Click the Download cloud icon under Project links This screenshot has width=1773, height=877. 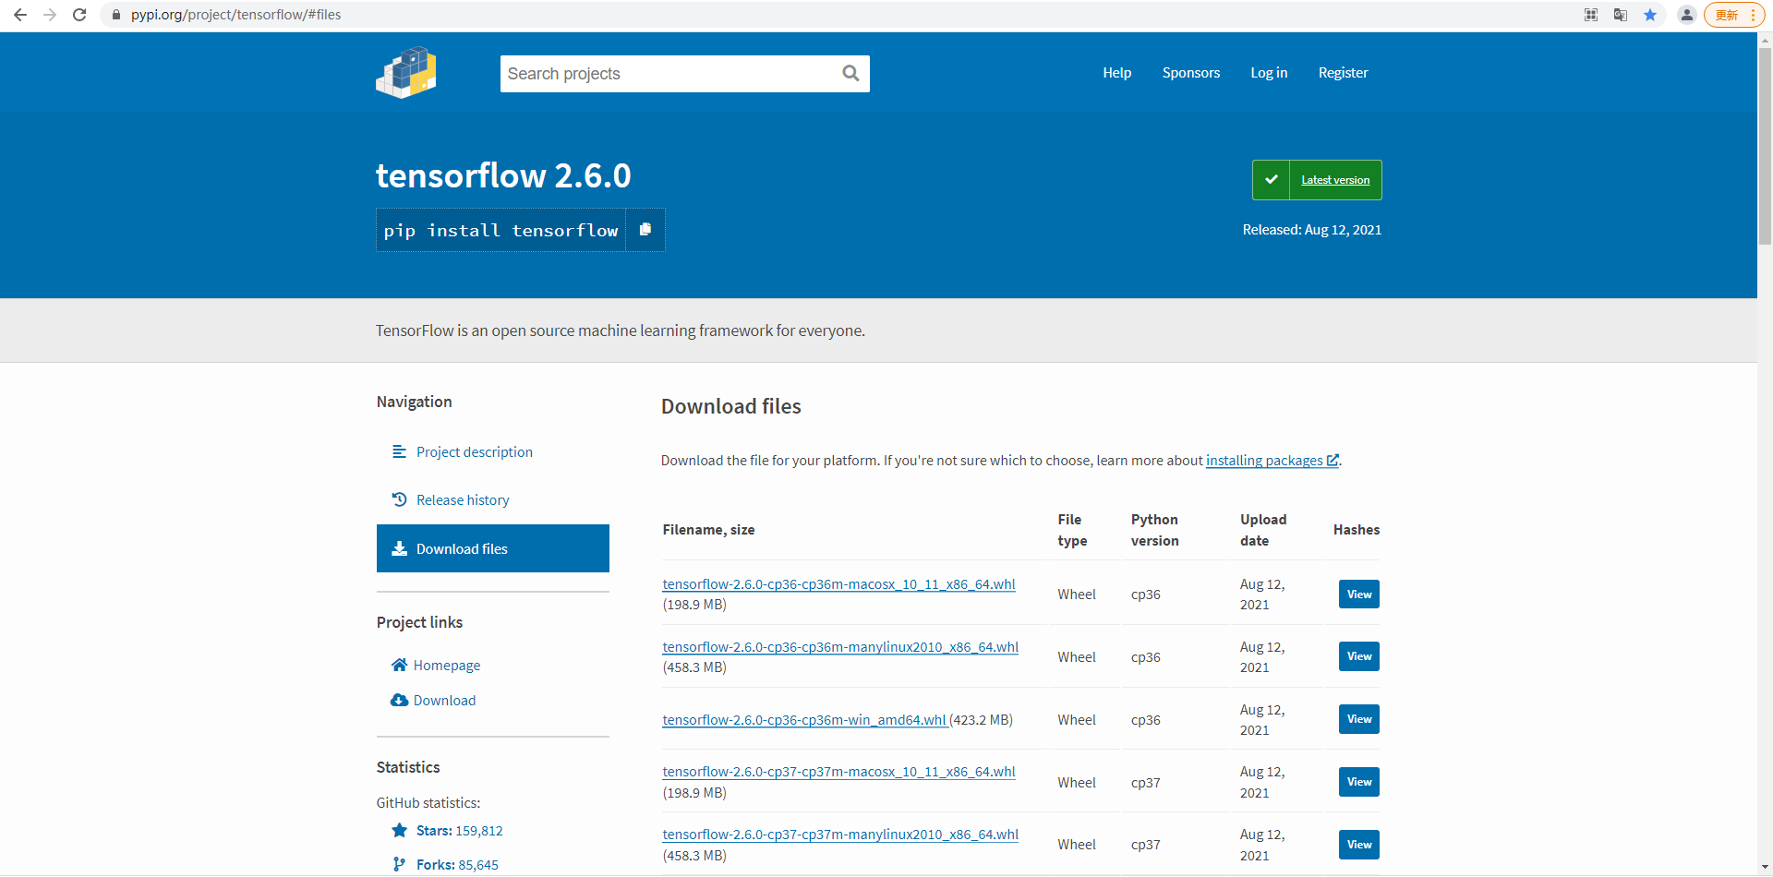click(x=399, y=700)
